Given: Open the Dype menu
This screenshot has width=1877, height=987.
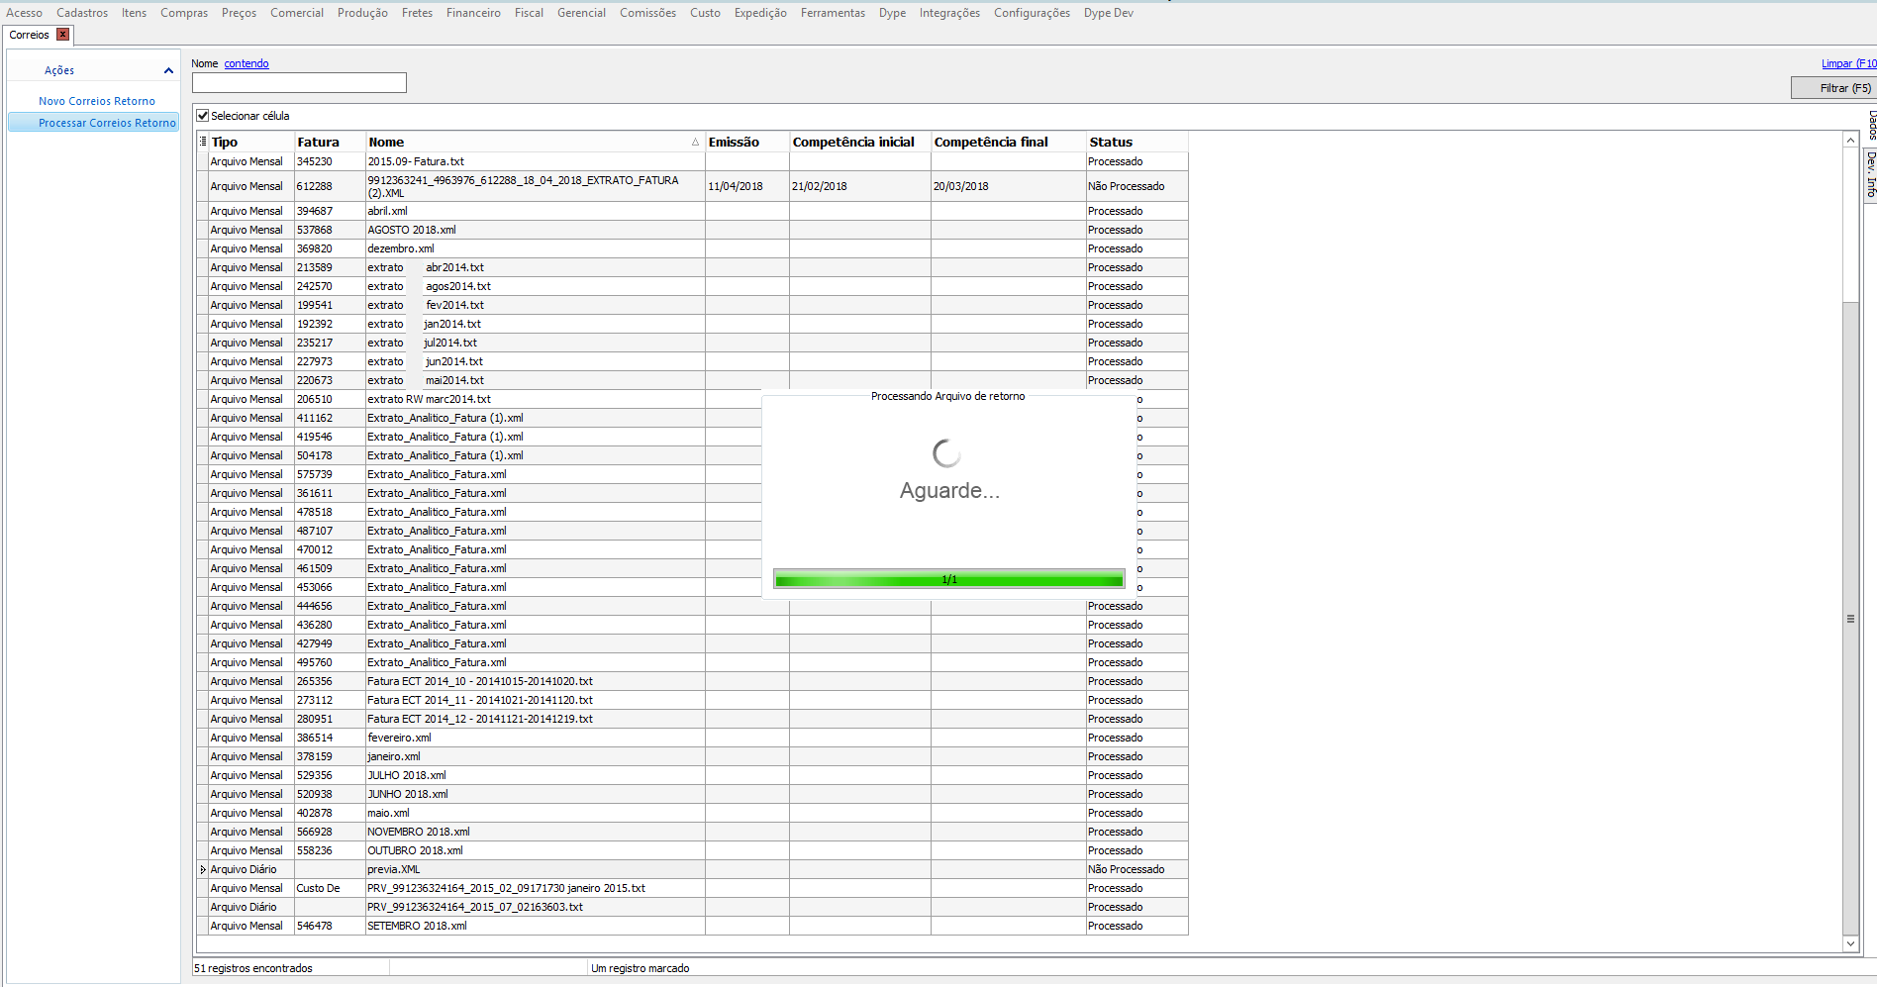Looking at the screenshot, I should coord(892,13).
